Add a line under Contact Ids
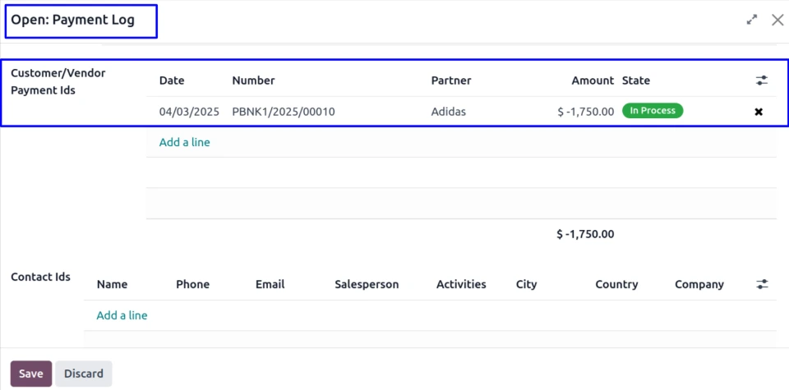This screenshot has height=390, width=789. [x=122, y=315]
